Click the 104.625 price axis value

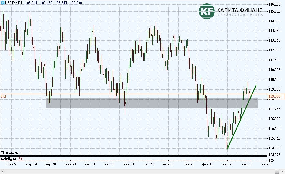pyautogui.click(x=274, y=148)
